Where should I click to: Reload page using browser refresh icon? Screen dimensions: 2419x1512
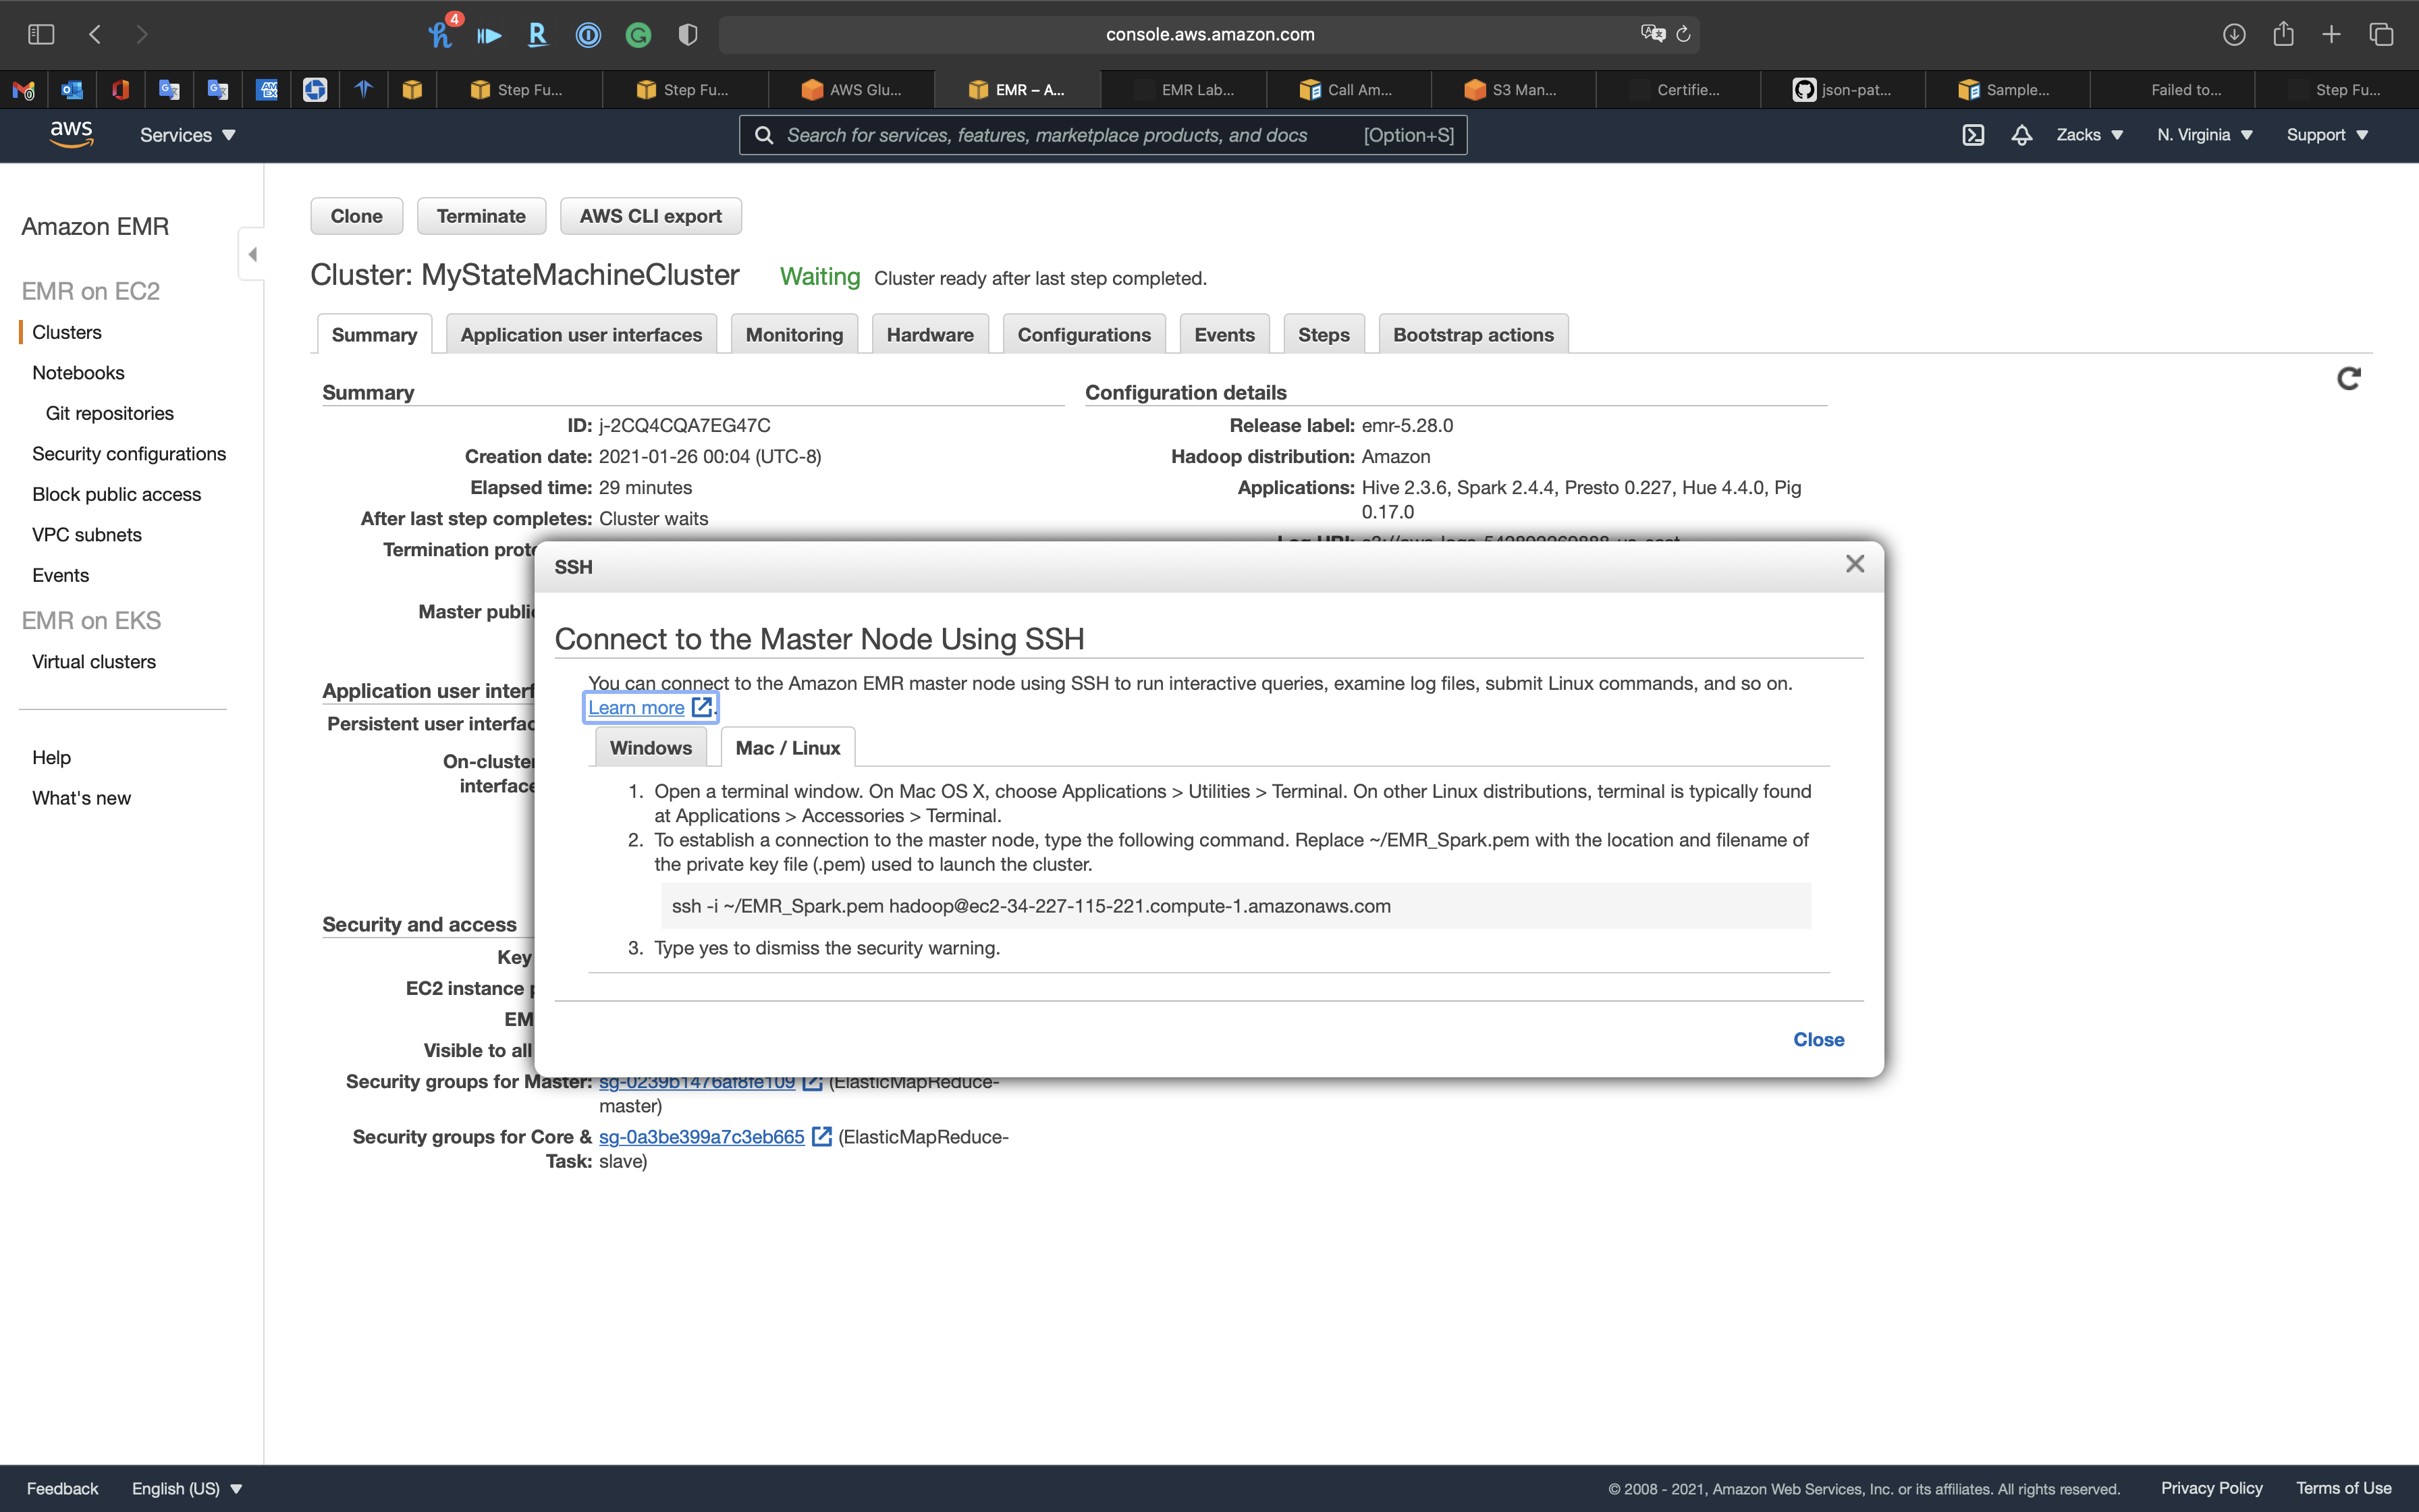tap(1683, 34)
